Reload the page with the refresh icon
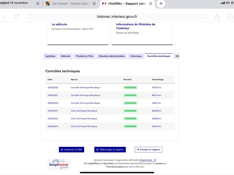Screen dimensions: 234x175 [17, 17]
